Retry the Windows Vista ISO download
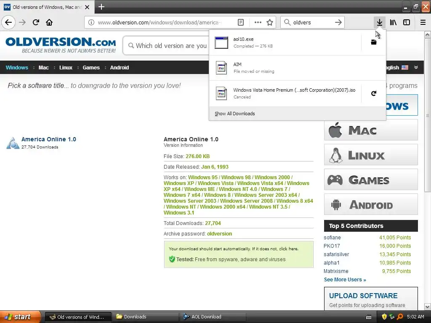The height and width of the screenshot is (323, 431). [x=374, y=93]
